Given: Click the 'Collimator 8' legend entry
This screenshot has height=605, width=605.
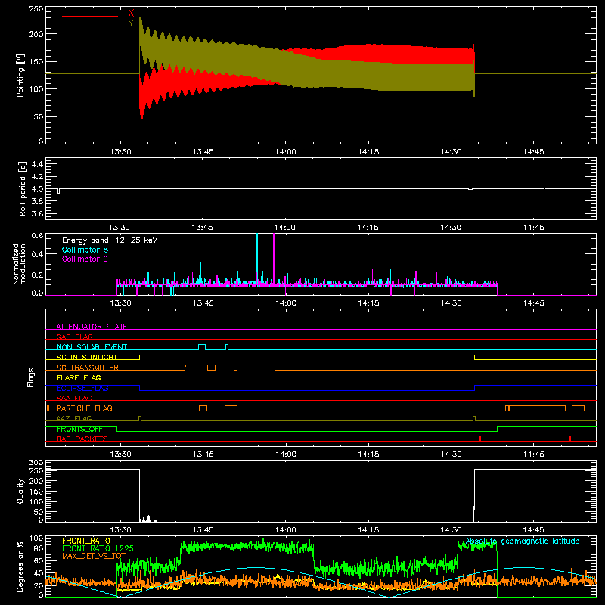Looking at the screenshot, I should point(85,250).
